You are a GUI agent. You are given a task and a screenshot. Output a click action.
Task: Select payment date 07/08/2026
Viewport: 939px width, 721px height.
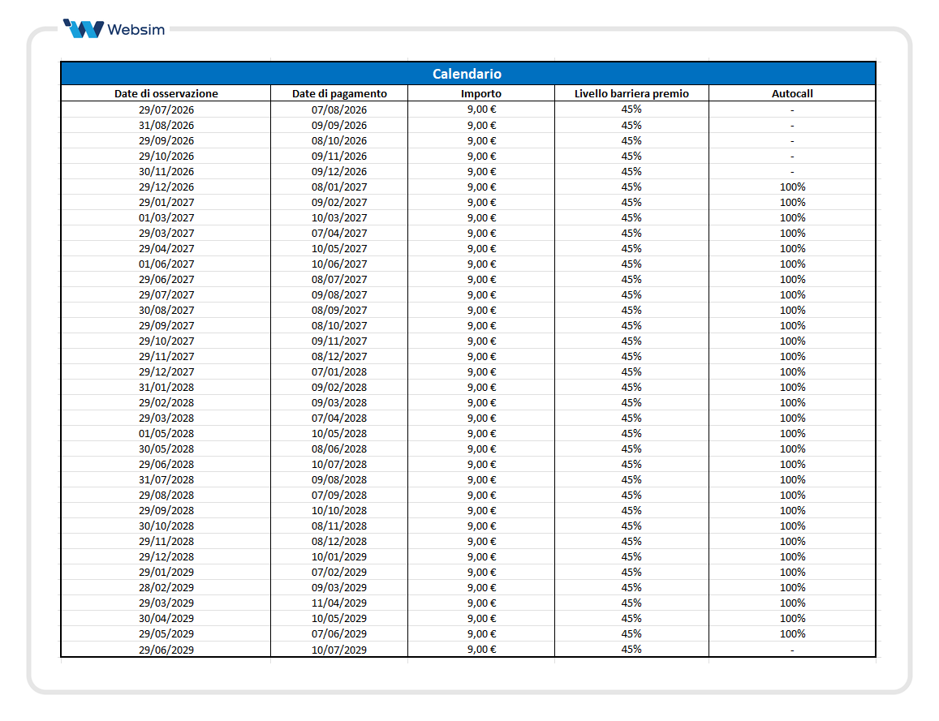point(339,109)
